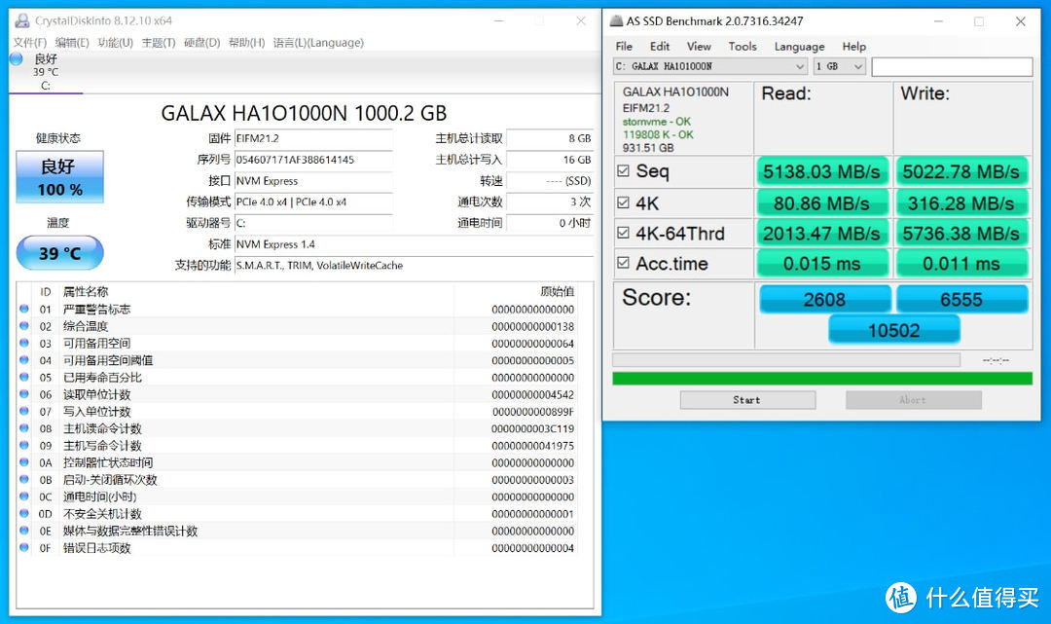Toggle the Acc.time test checkbox
The width and height of the screenshot is (1051, 624).
[x=624, y=263]
